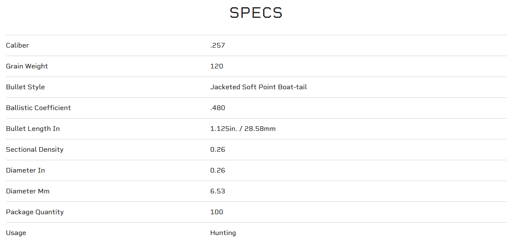Click the Bullet Style label
The width and height of the screenshot is (519, 241).
25,87
